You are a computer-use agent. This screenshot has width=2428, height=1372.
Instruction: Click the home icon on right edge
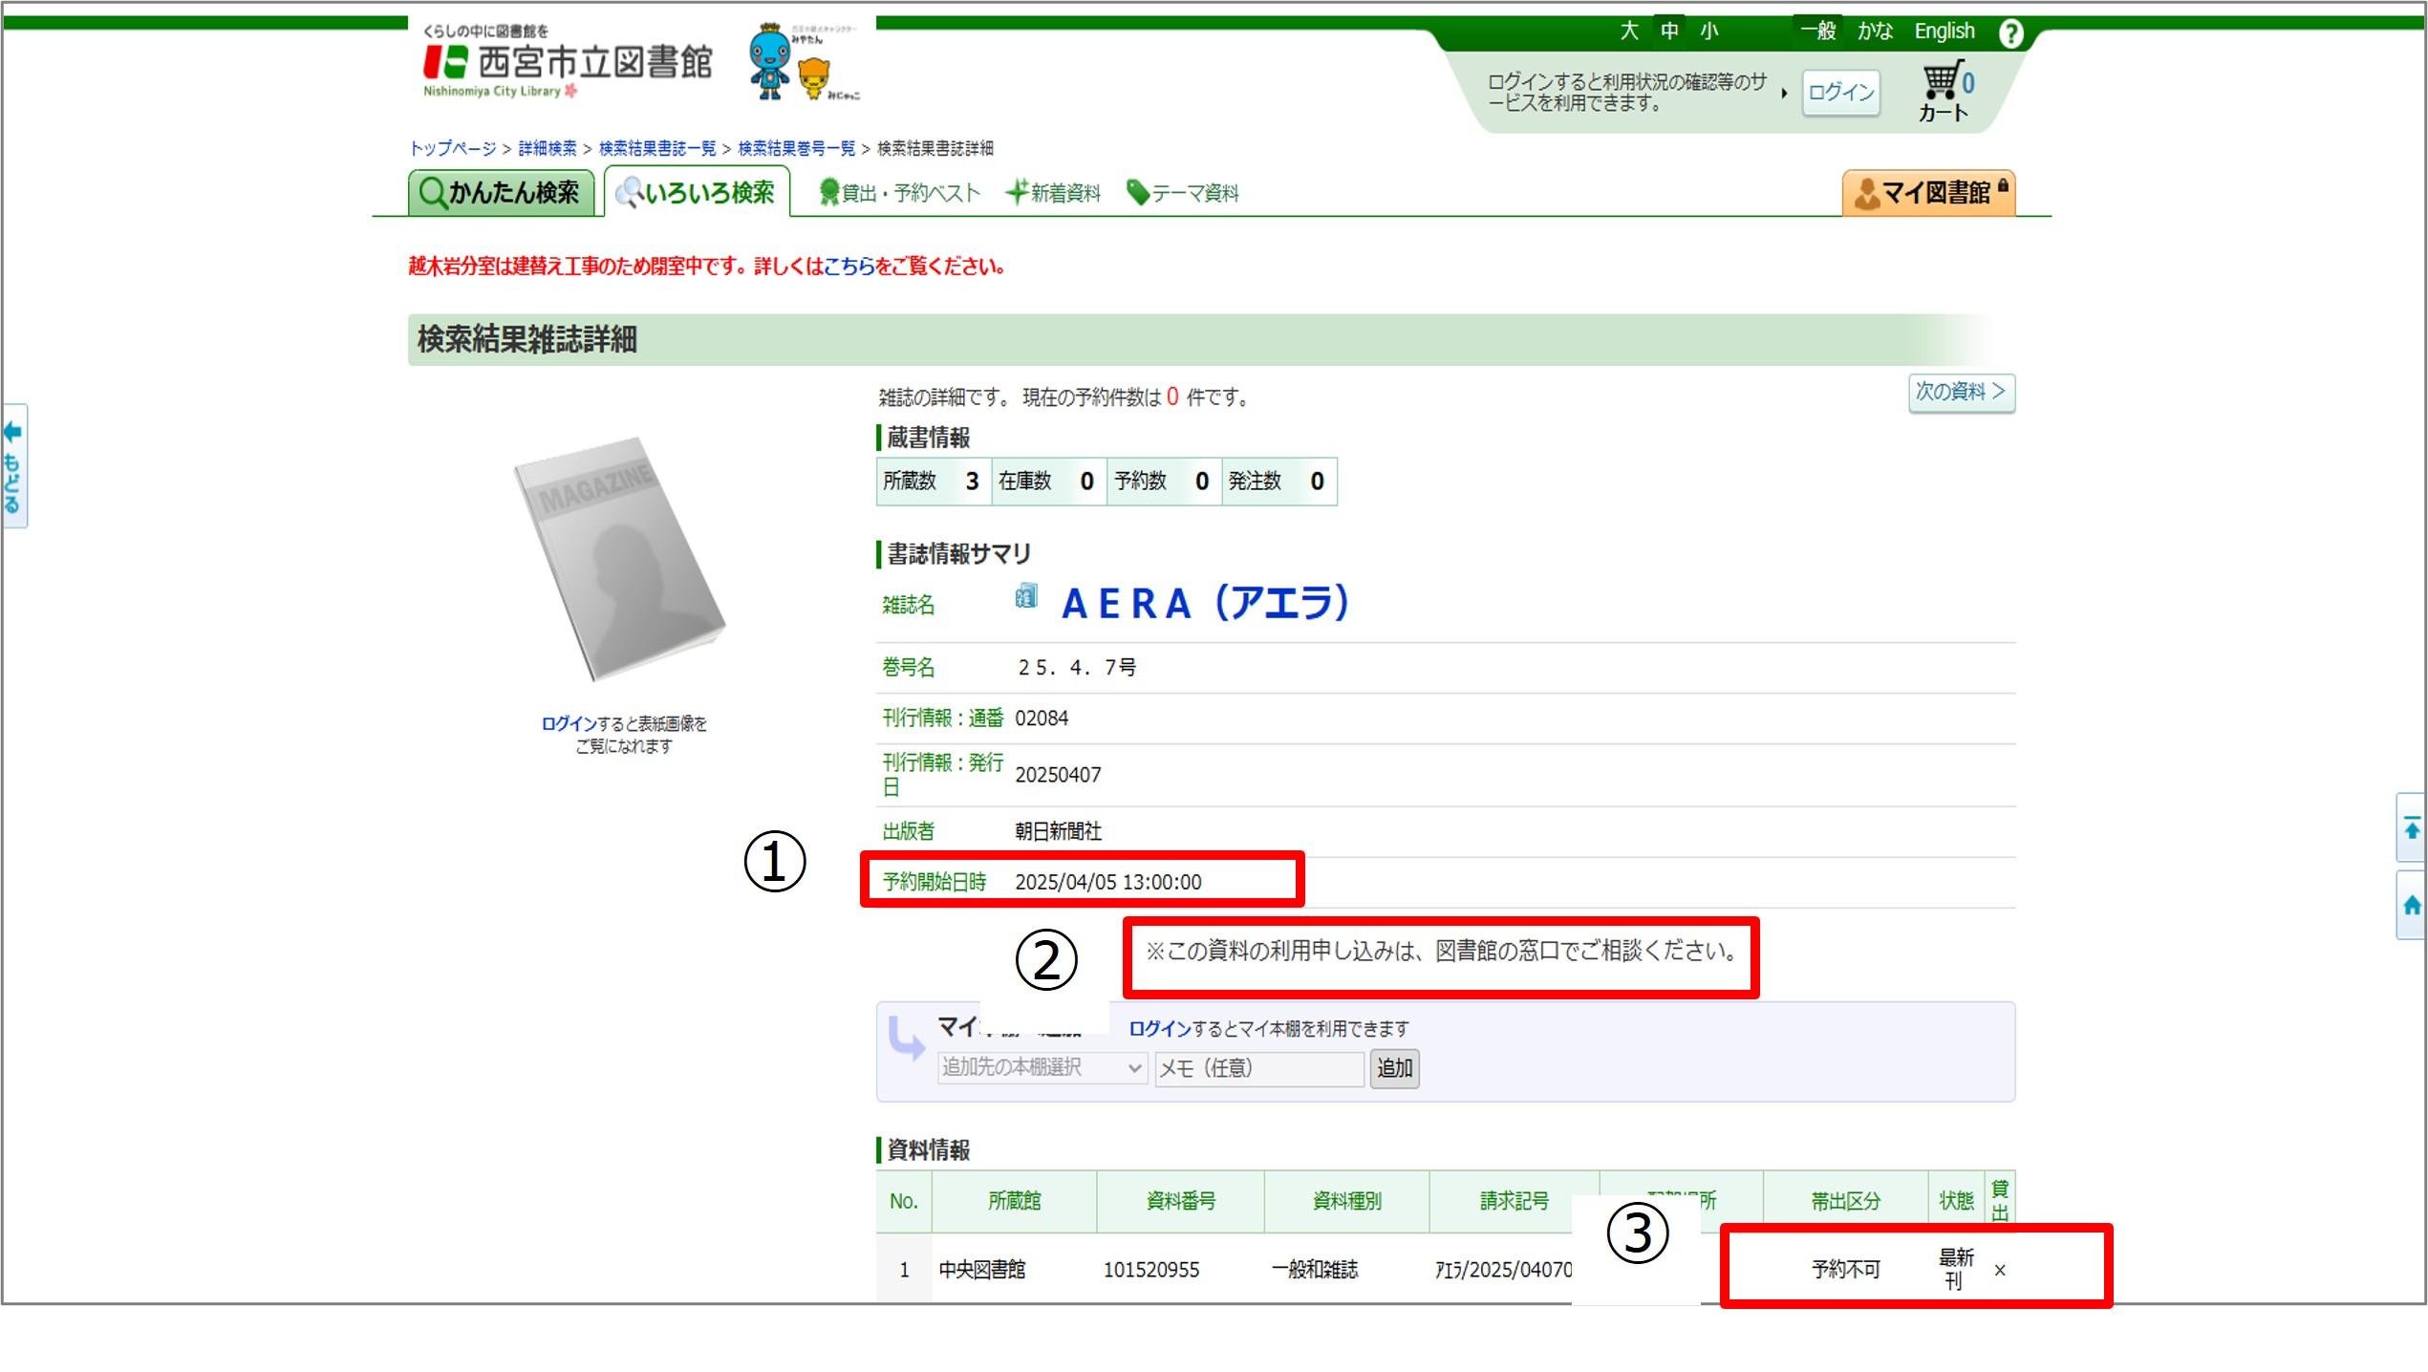pos(2411,905)
